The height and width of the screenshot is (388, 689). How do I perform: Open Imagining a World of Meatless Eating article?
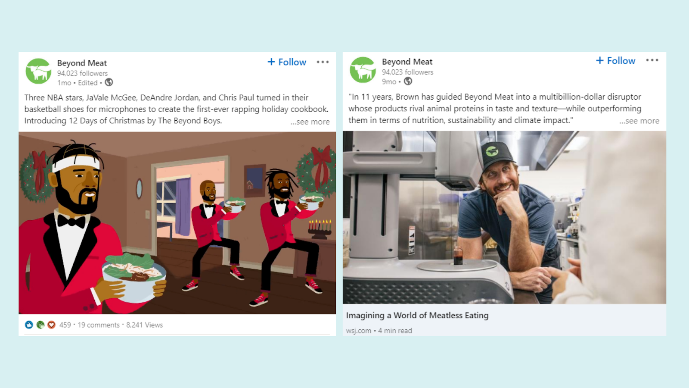(417, 315)
